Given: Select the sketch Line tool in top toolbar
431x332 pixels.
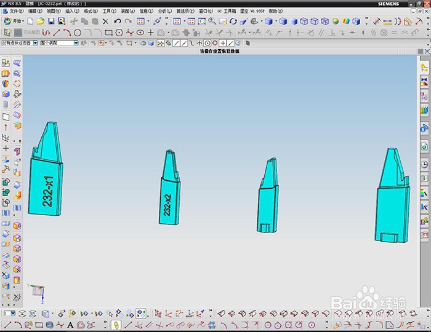Looking at the screenshot, I should tap(57, 33).
